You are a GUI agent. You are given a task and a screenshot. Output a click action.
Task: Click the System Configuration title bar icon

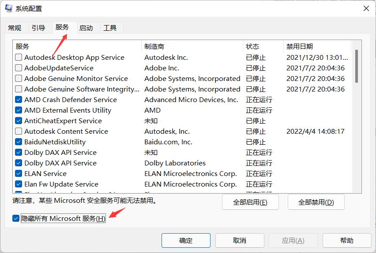pyautogui.click(x=9, y=8)
